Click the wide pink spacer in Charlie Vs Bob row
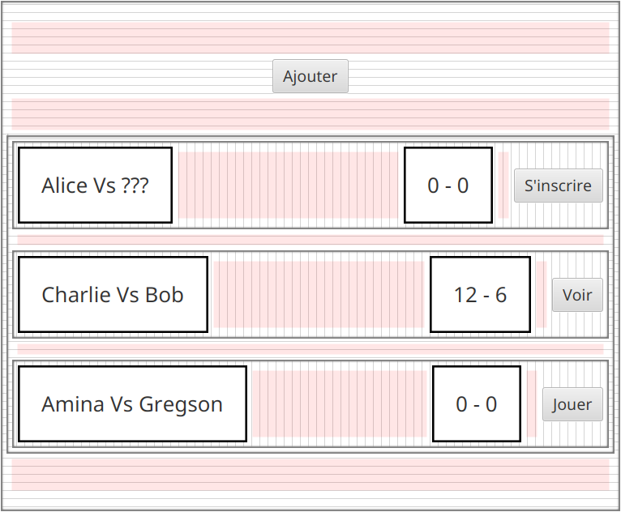Screen dimensions: 621x512 pyautogui.click(x=318, y=295)
